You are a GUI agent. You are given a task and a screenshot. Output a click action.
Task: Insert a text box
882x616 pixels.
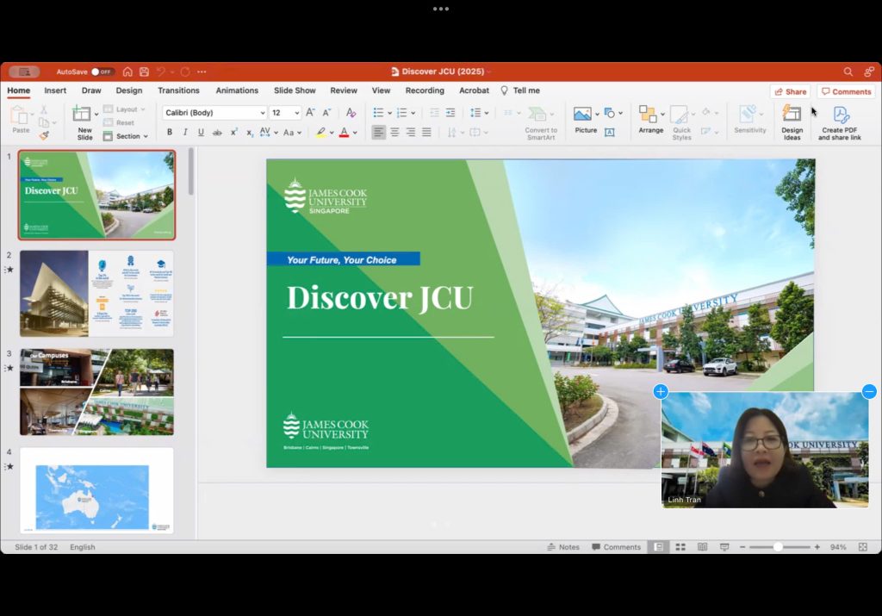coord(609,132)
